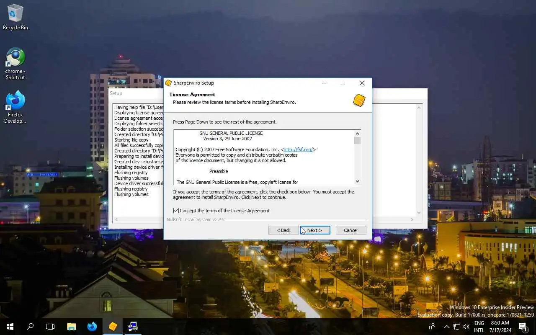Click the background Setup log scrollbar up arrow
Viewport: 536px width, 335px height.
click(419, 108)
